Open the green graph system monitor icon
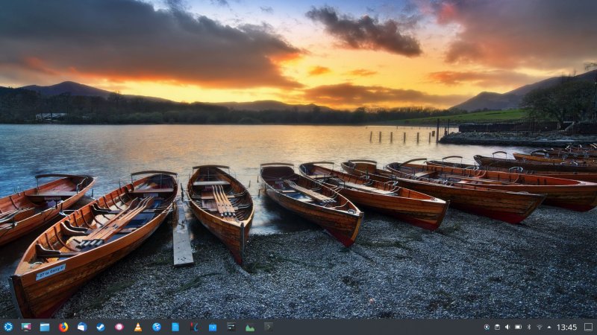 pyautogui.click(x=250, y=327)
